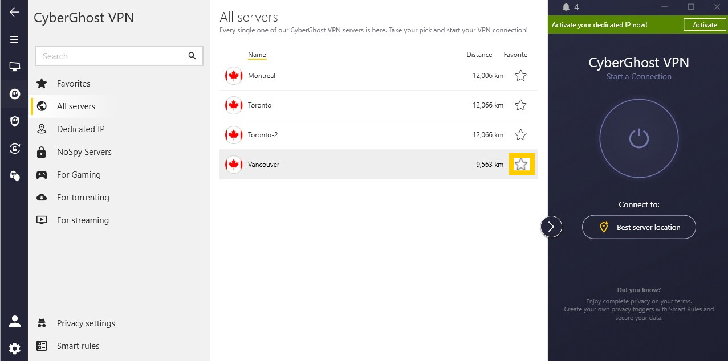Open the Best server location selector

638,227
